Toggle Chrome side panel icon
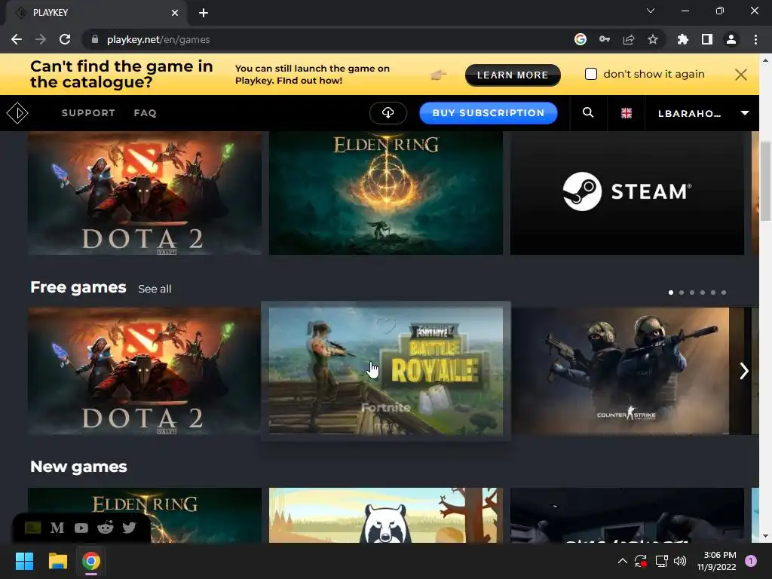The image size is (772, 579). [x=707, y=39]
